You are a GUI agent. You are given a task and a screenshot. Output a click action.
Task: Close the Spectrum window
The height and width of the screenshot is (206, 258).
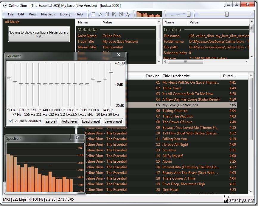(77, 137)
